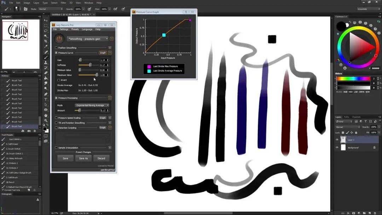Open the Filter menu in Photoshop
The width and height of the screenshot is (382, 215).
[x=63, y=3]
